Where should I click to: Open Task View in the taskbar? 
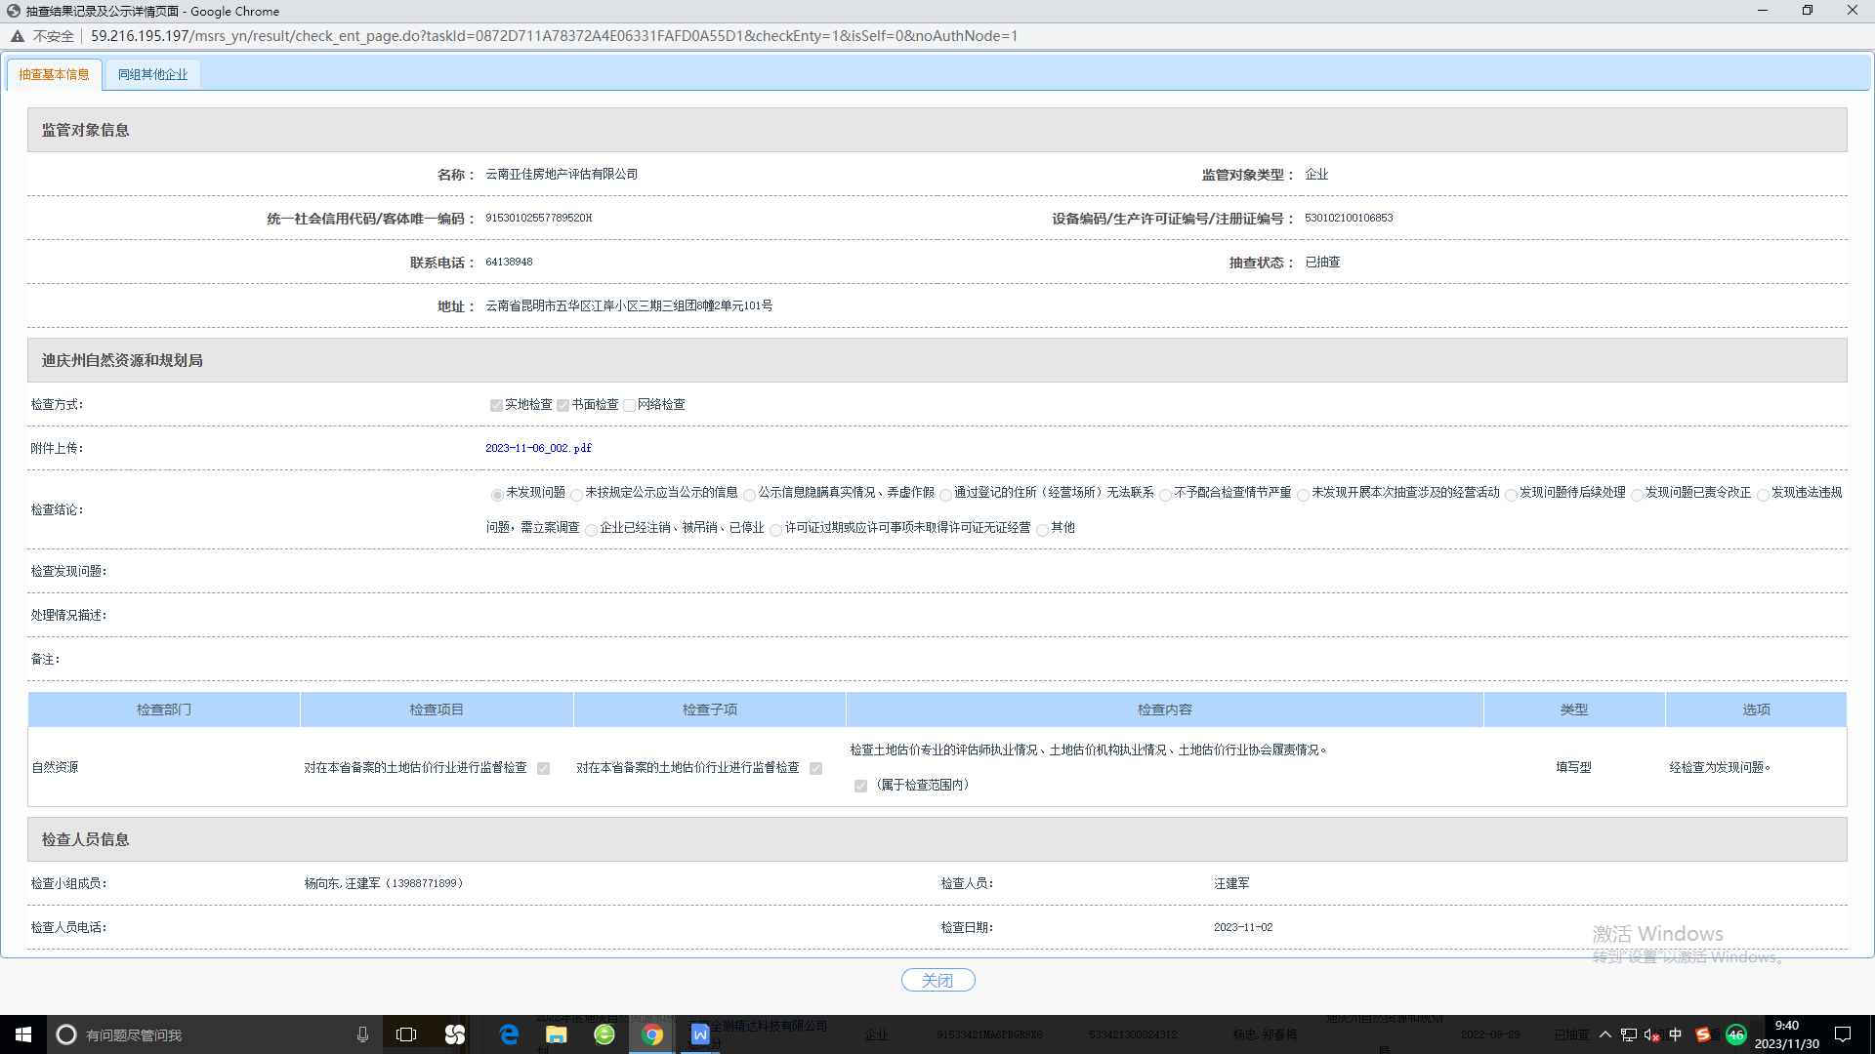(x=406, y=1034)
